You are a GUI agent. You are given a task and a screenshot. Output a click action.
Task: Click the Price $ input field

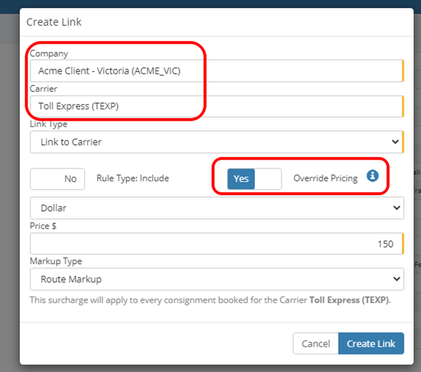click(217, 243)
